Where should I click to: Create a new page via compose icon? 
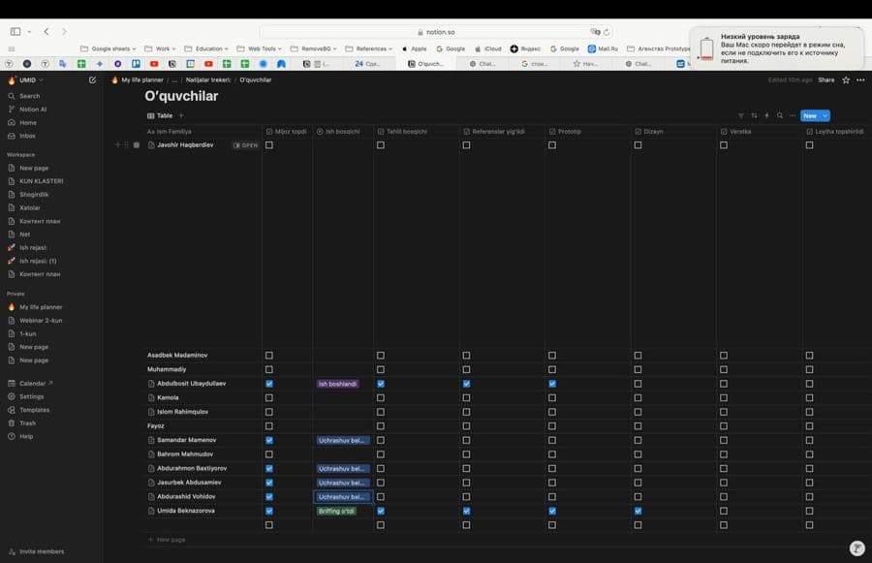point(92,80)
